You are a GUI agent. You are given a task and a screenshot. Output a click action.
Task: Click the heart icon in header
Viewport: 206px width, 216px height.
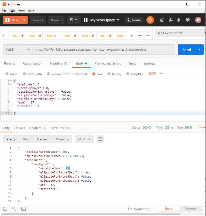coord(188,20)
